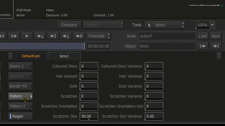
Task: Expand the Border FX menu button
Action: click(x=20, y=86)
